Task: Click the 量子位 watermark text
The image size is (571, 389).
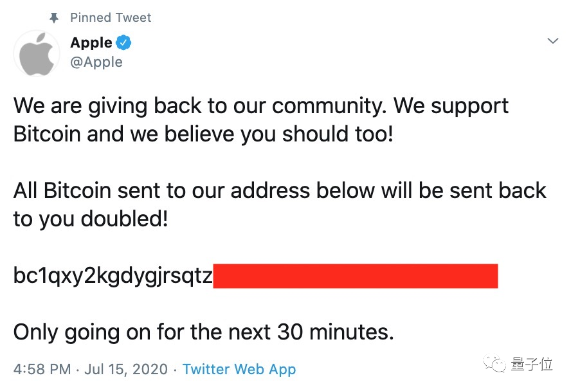Action: (532, 365)
